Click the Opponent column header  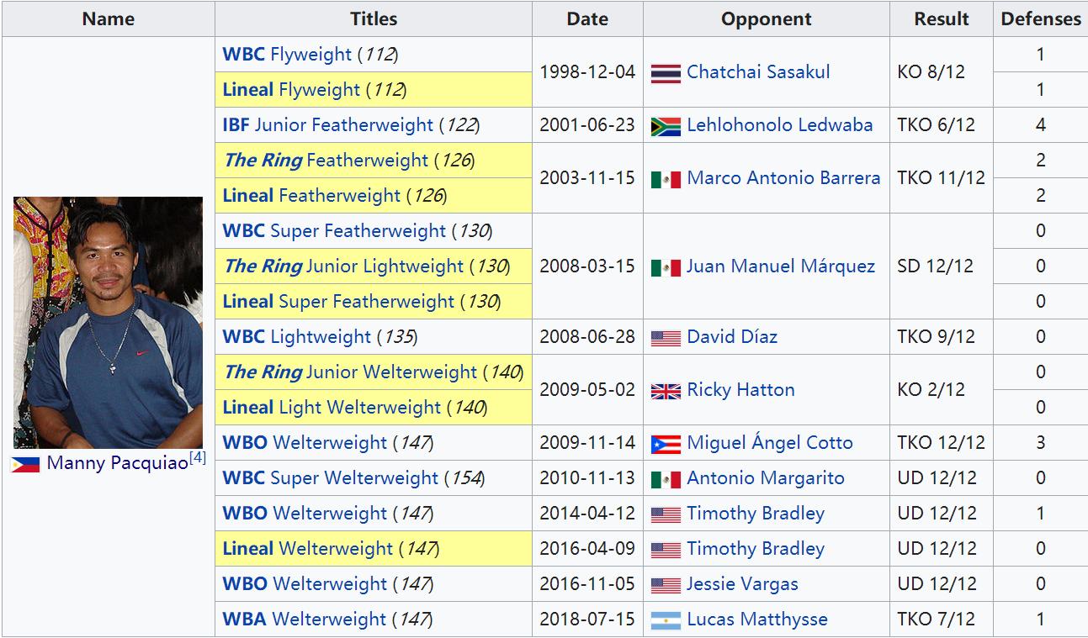(767, 18)
